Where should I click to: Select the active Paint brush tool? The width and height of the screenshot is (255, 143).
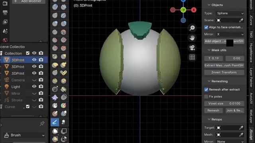55,122
